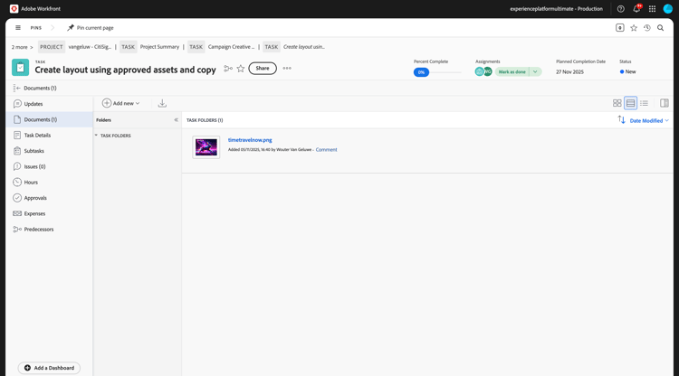
Task: Collapse the Folders panel
Action: [176, 120]
